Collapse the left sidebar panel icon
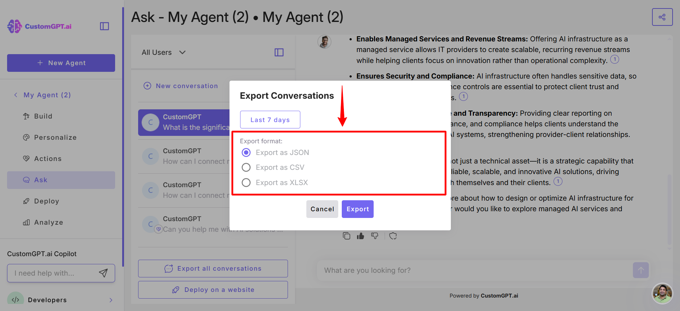680x311 pixels. click(104, 26)
